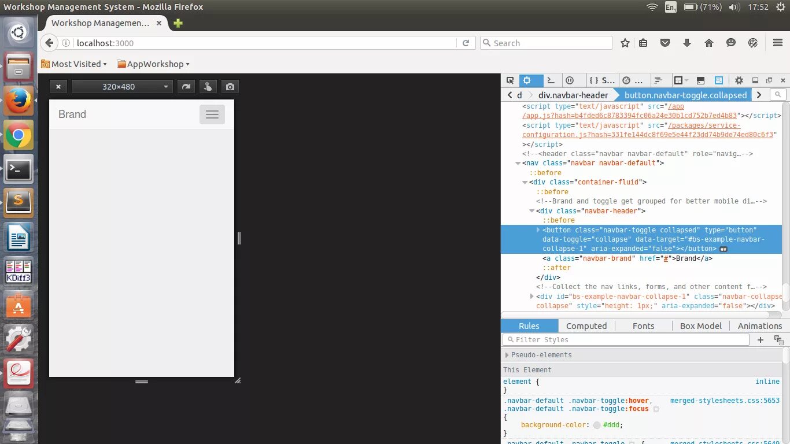
Task: Click the #ddd color swatch
Action: (x=597, y=425)
